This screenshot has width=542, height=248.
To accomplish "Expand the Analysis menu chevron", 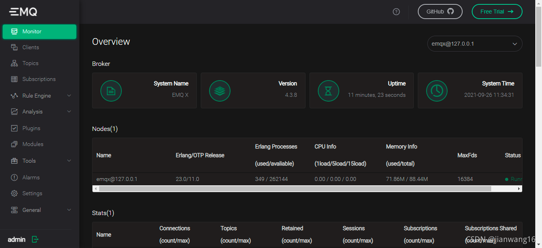I will click(x=69, y=112).
